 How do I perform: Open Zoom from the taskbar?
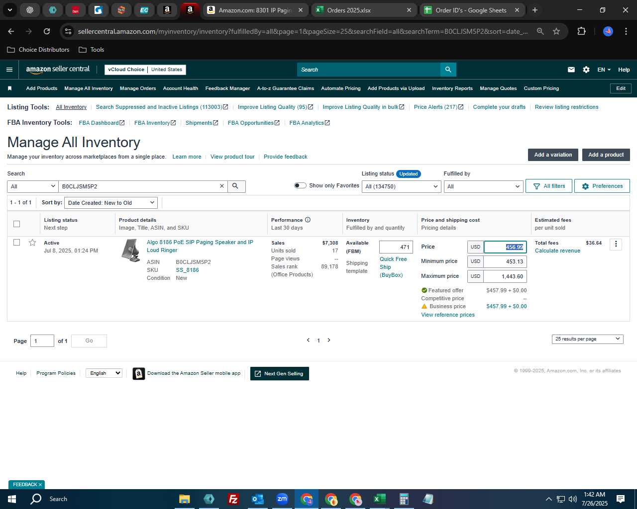point(282,499)
